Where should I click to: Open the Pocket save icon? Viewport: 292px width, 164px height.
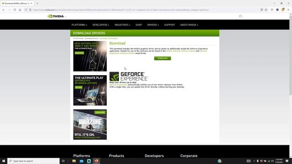click(272, 10)
